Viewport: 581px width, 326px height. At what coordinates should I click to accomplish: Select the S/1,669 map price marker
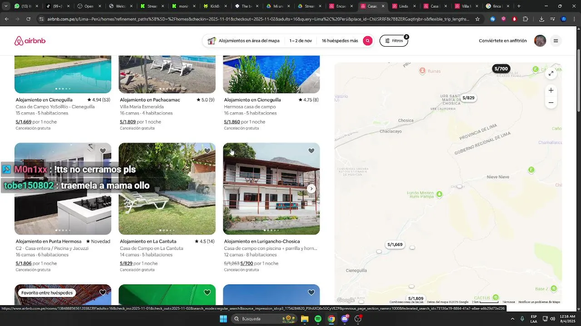(395, 244)
